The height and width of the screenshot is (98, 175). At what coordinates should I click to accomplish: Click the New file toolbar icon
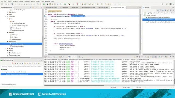[x=2, y=4]
